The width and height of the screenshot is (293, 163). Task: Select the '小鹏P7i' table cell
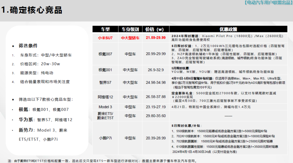[105, 138]
